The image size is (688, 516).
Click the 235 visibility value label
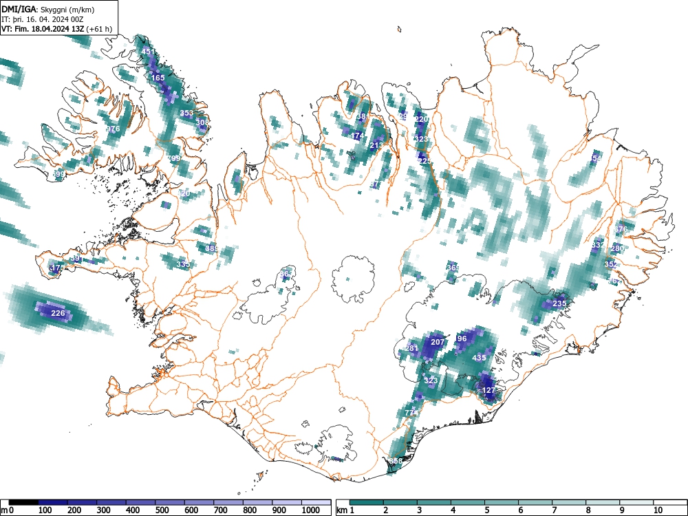pyautogui.click(x=559, y=303)
